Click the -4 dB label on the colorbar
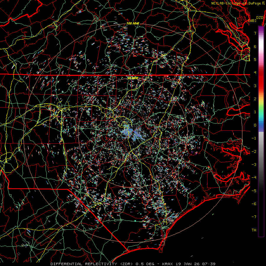The height and width of the screenshot is (266, 266). [254, 178]
